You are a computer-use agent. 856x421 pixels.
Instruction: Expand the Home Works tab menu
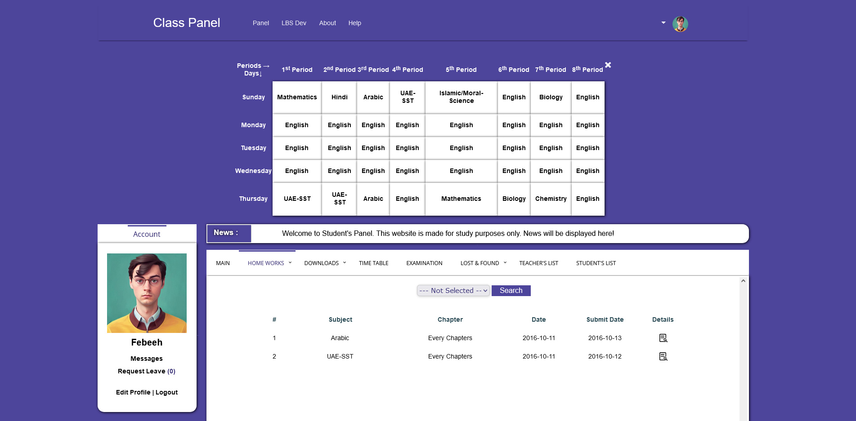tap(269, 263)
